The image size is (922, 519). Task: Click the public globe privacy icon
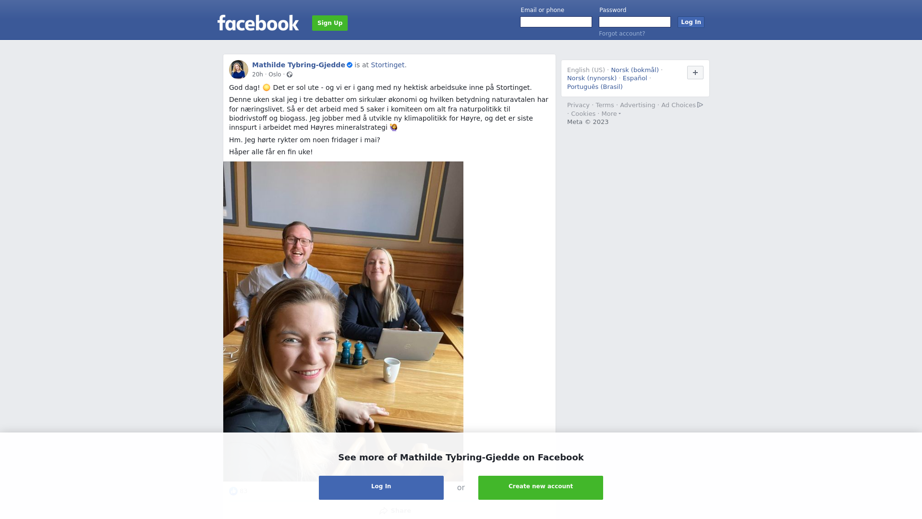pos(290,74)
